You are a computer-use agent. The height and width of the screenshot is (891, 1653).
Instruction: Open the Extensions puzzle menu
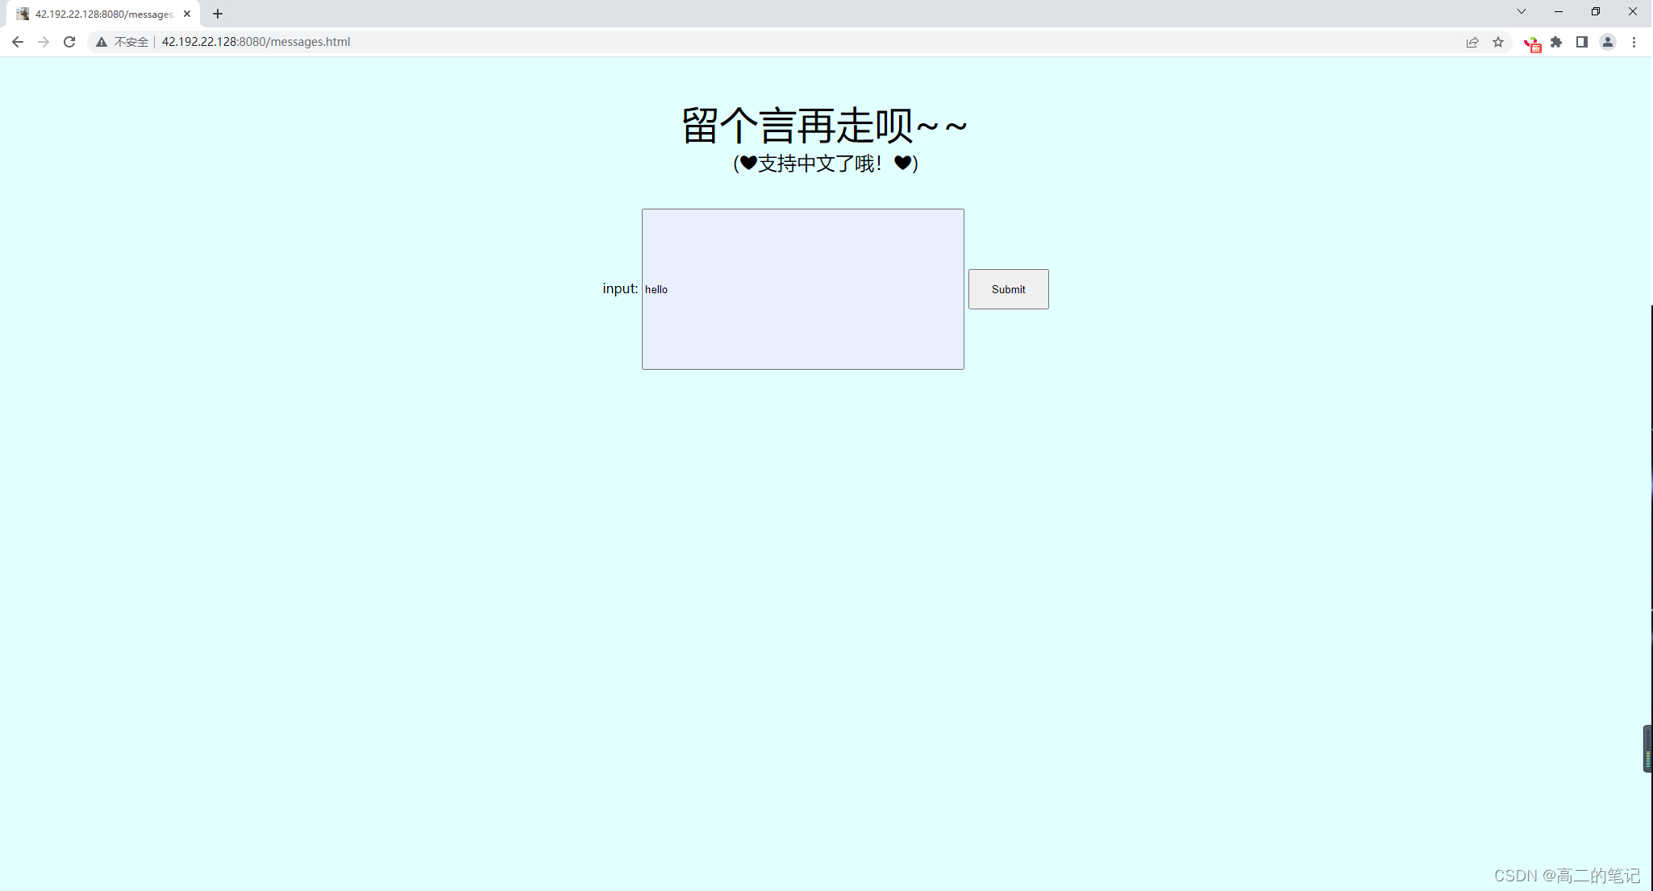(x=1556, y=42)
